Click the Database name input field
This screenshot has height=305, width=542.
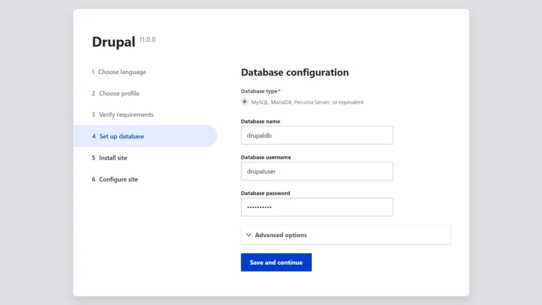pyautogui.click(x=317, y=135)
